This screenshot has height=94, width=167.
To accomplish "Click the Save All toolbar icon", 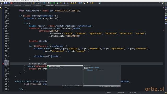I will (7, 3).
